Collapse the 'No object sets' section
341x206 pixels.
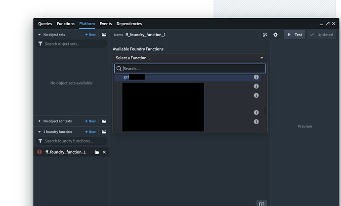point(40,35)
